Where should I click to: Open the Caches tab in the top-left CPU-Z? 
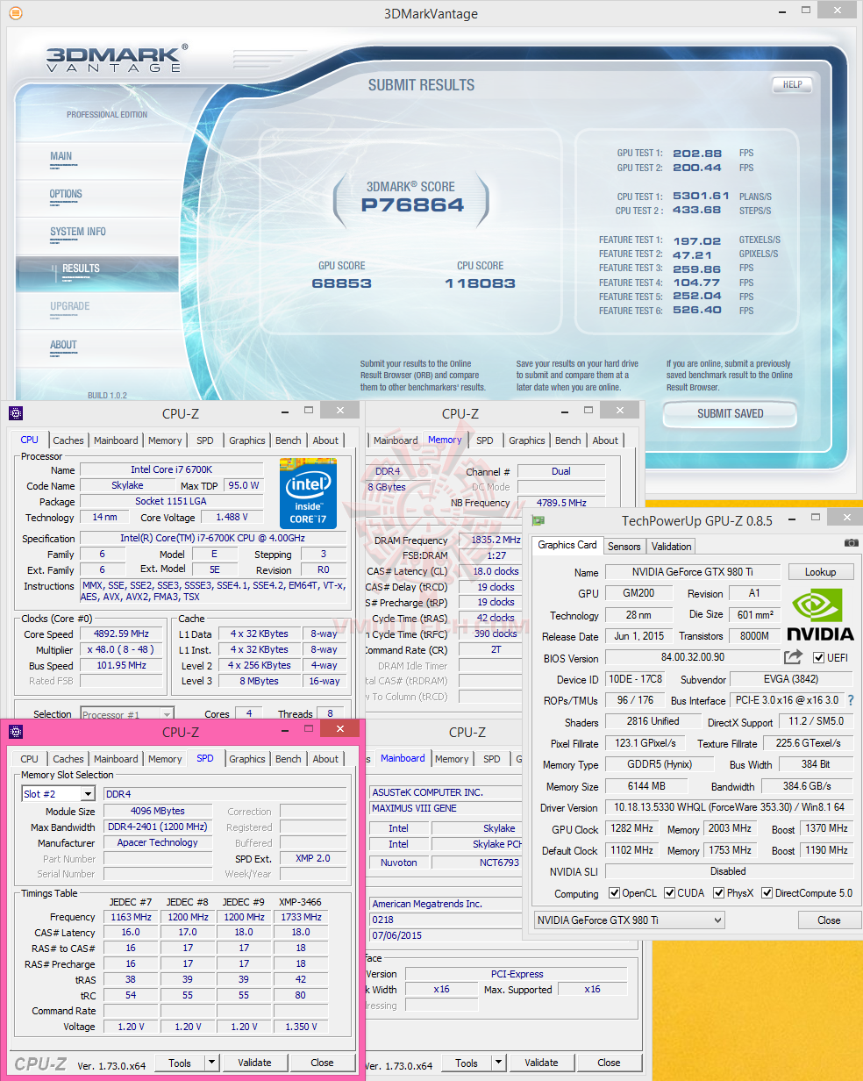[x=68, y=440]
